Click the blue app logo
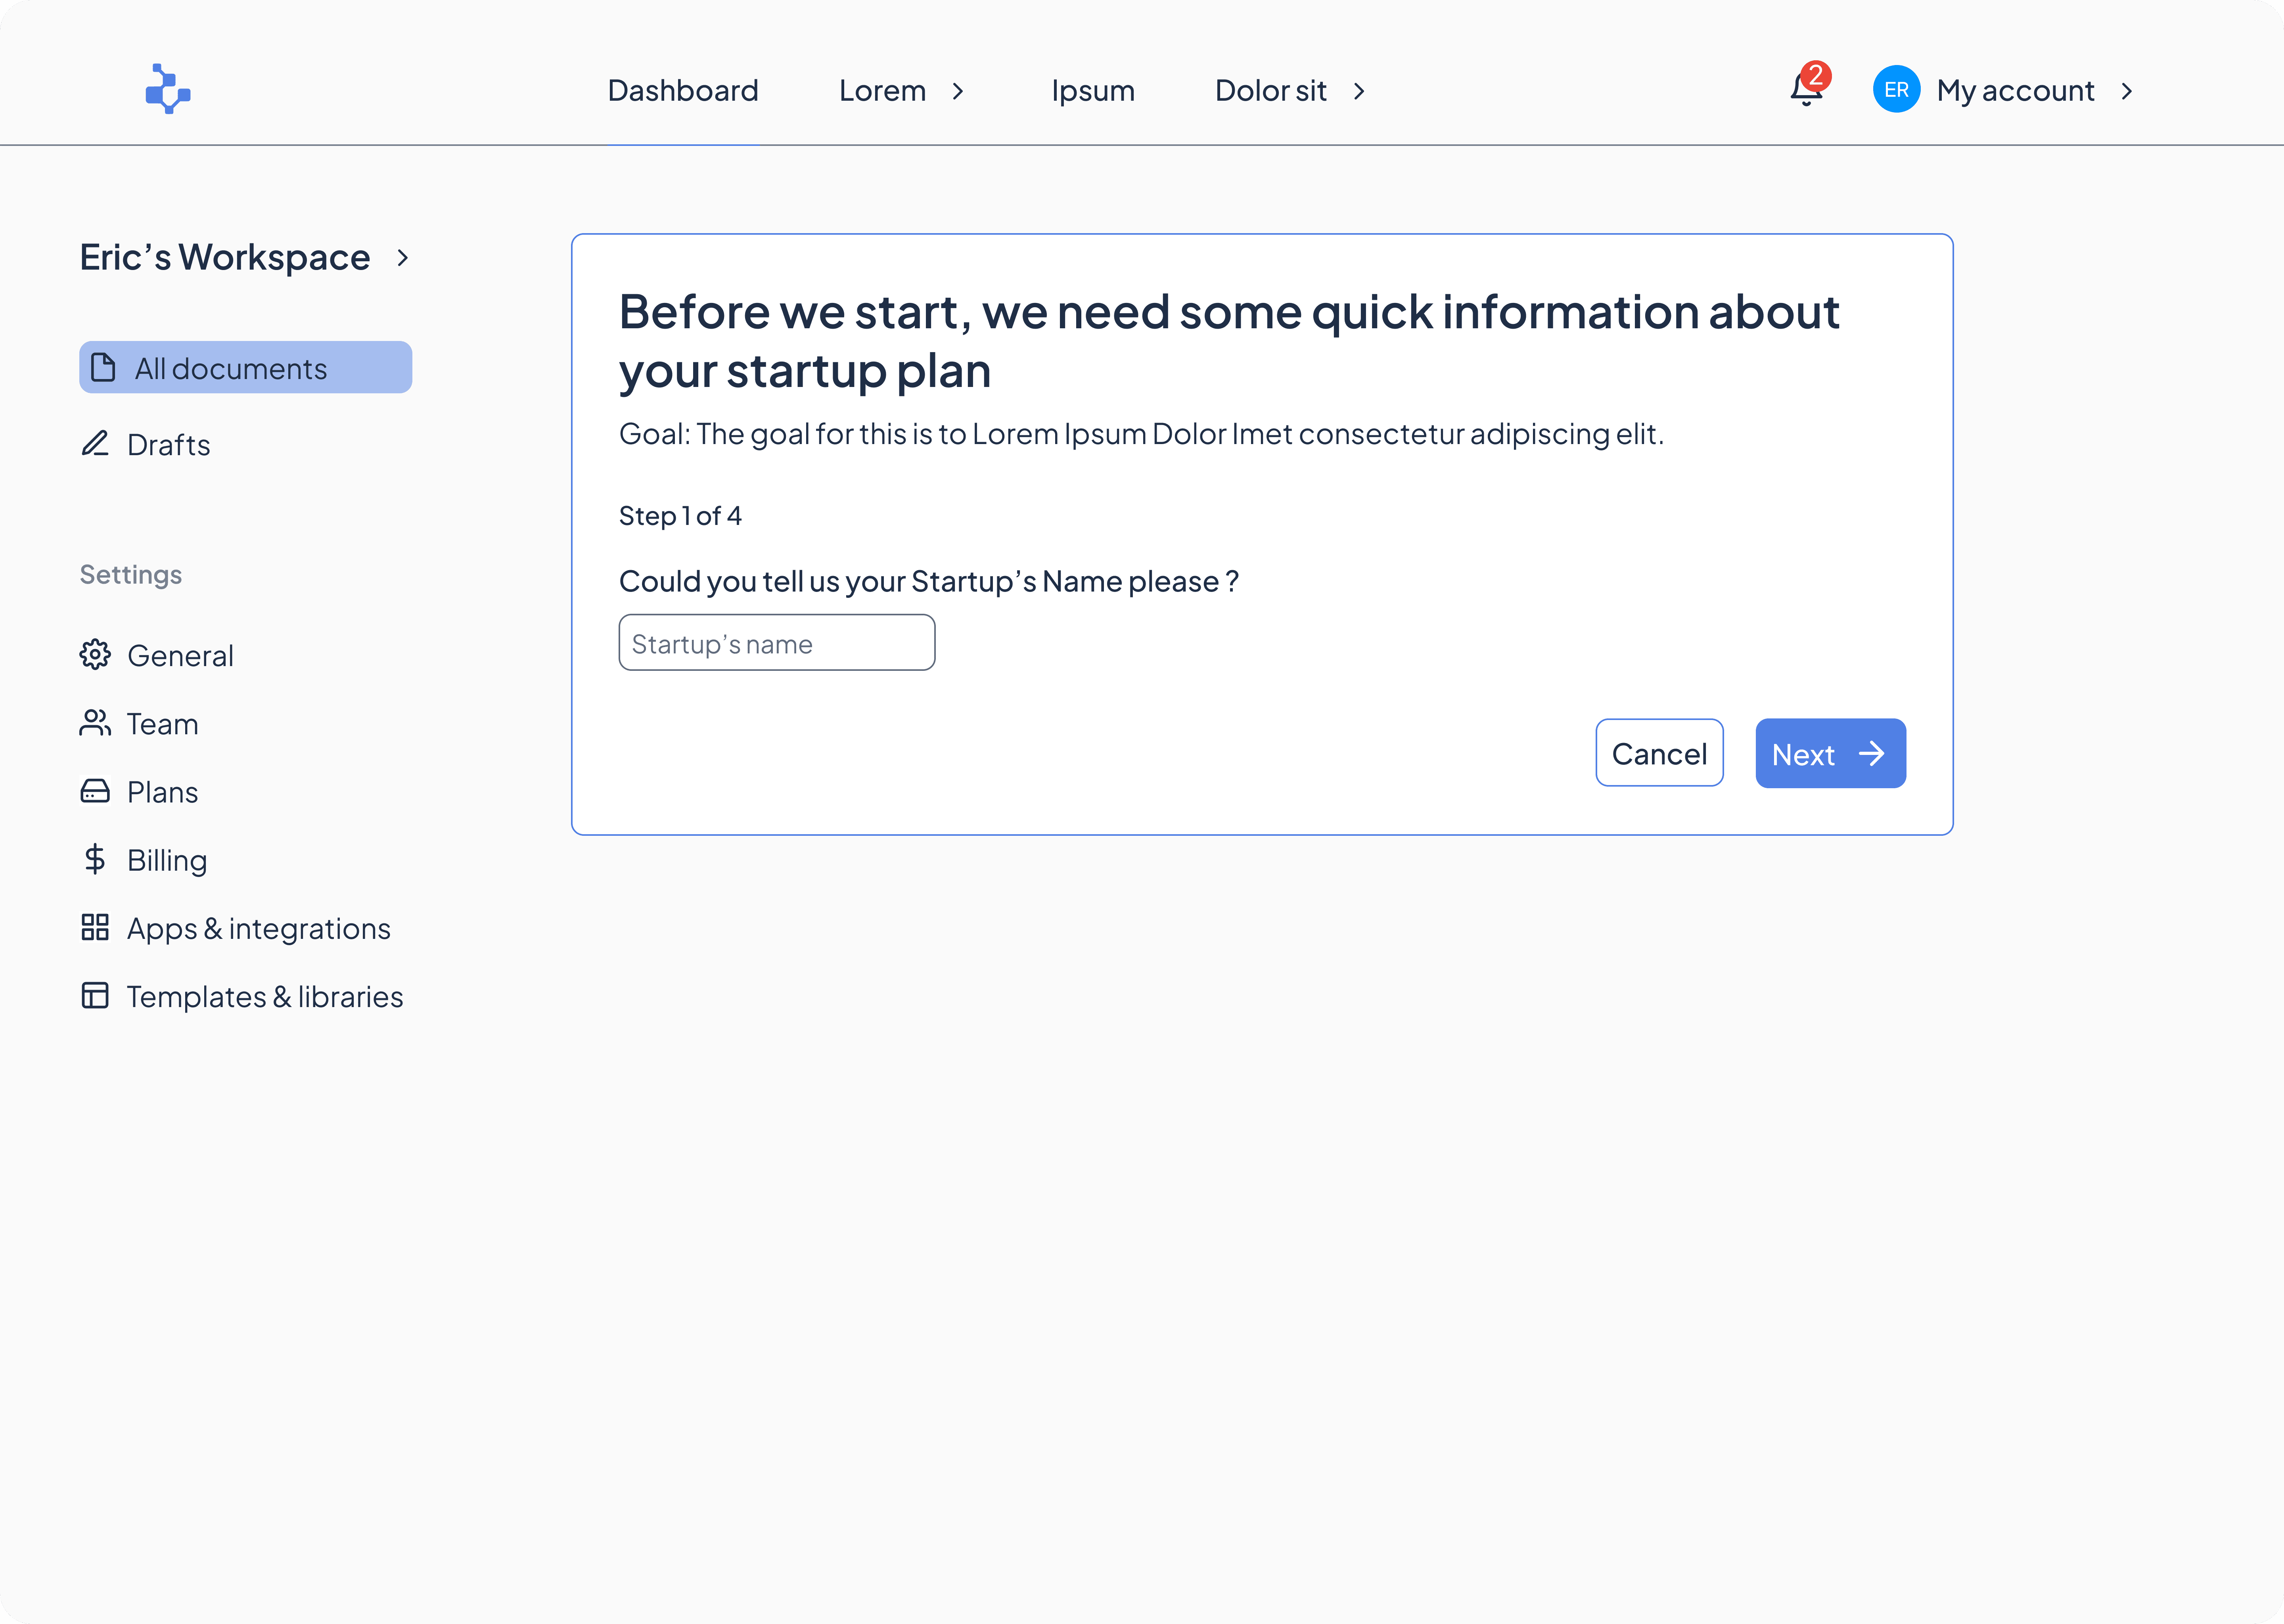The height and width of the screenshot is (1624, 2284). click(x=168, y=89)
